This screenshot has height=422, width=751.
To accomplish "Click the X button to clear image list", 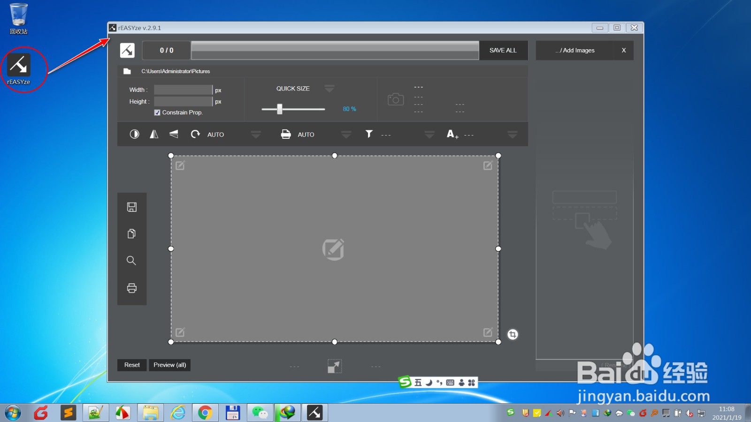I will click(624, 50).
